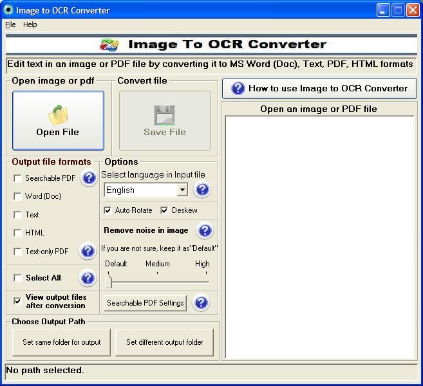423x386 pixels.
Task: Close the Image to OCR Converter window
Action: pyautogui.click(x=413, y=10)
